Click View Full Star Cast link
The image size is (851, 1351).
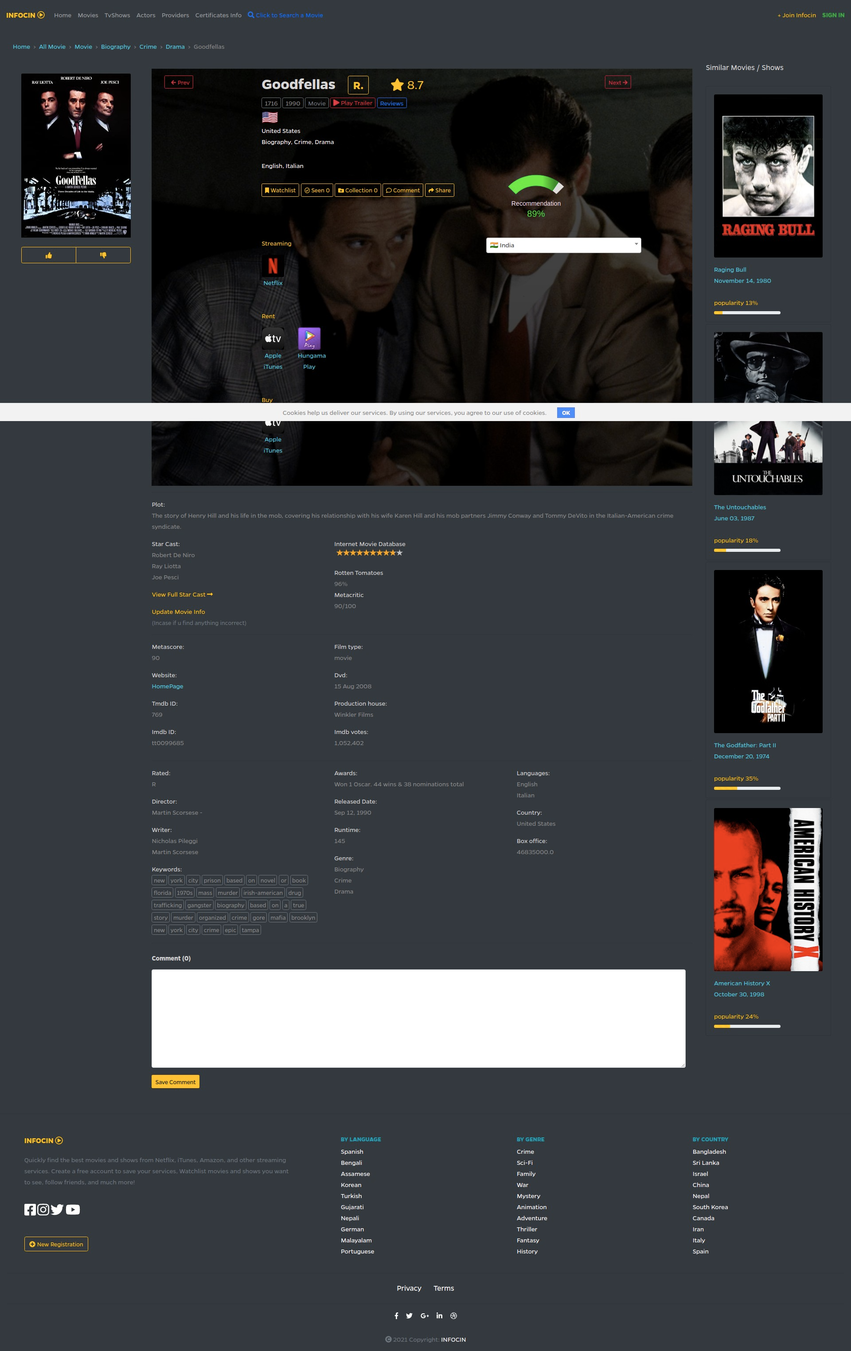182,595
